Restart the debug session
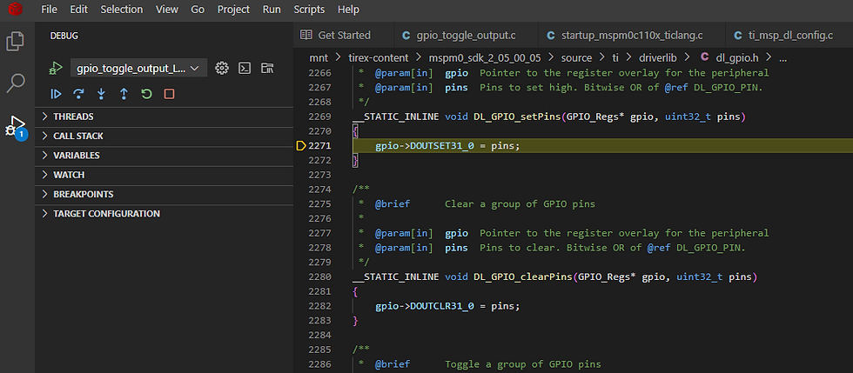 point(146,94)
